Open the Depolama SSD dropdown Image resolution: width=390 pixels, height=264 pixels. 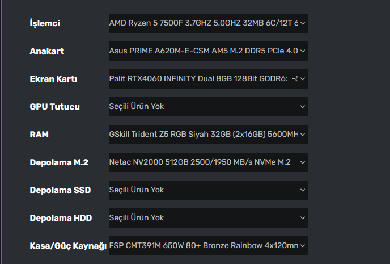[x=209, y=190]
